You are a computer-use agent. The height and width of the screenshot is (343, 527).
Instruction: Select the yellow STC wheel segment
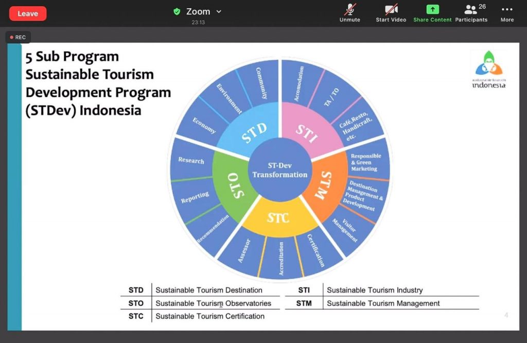278,218
